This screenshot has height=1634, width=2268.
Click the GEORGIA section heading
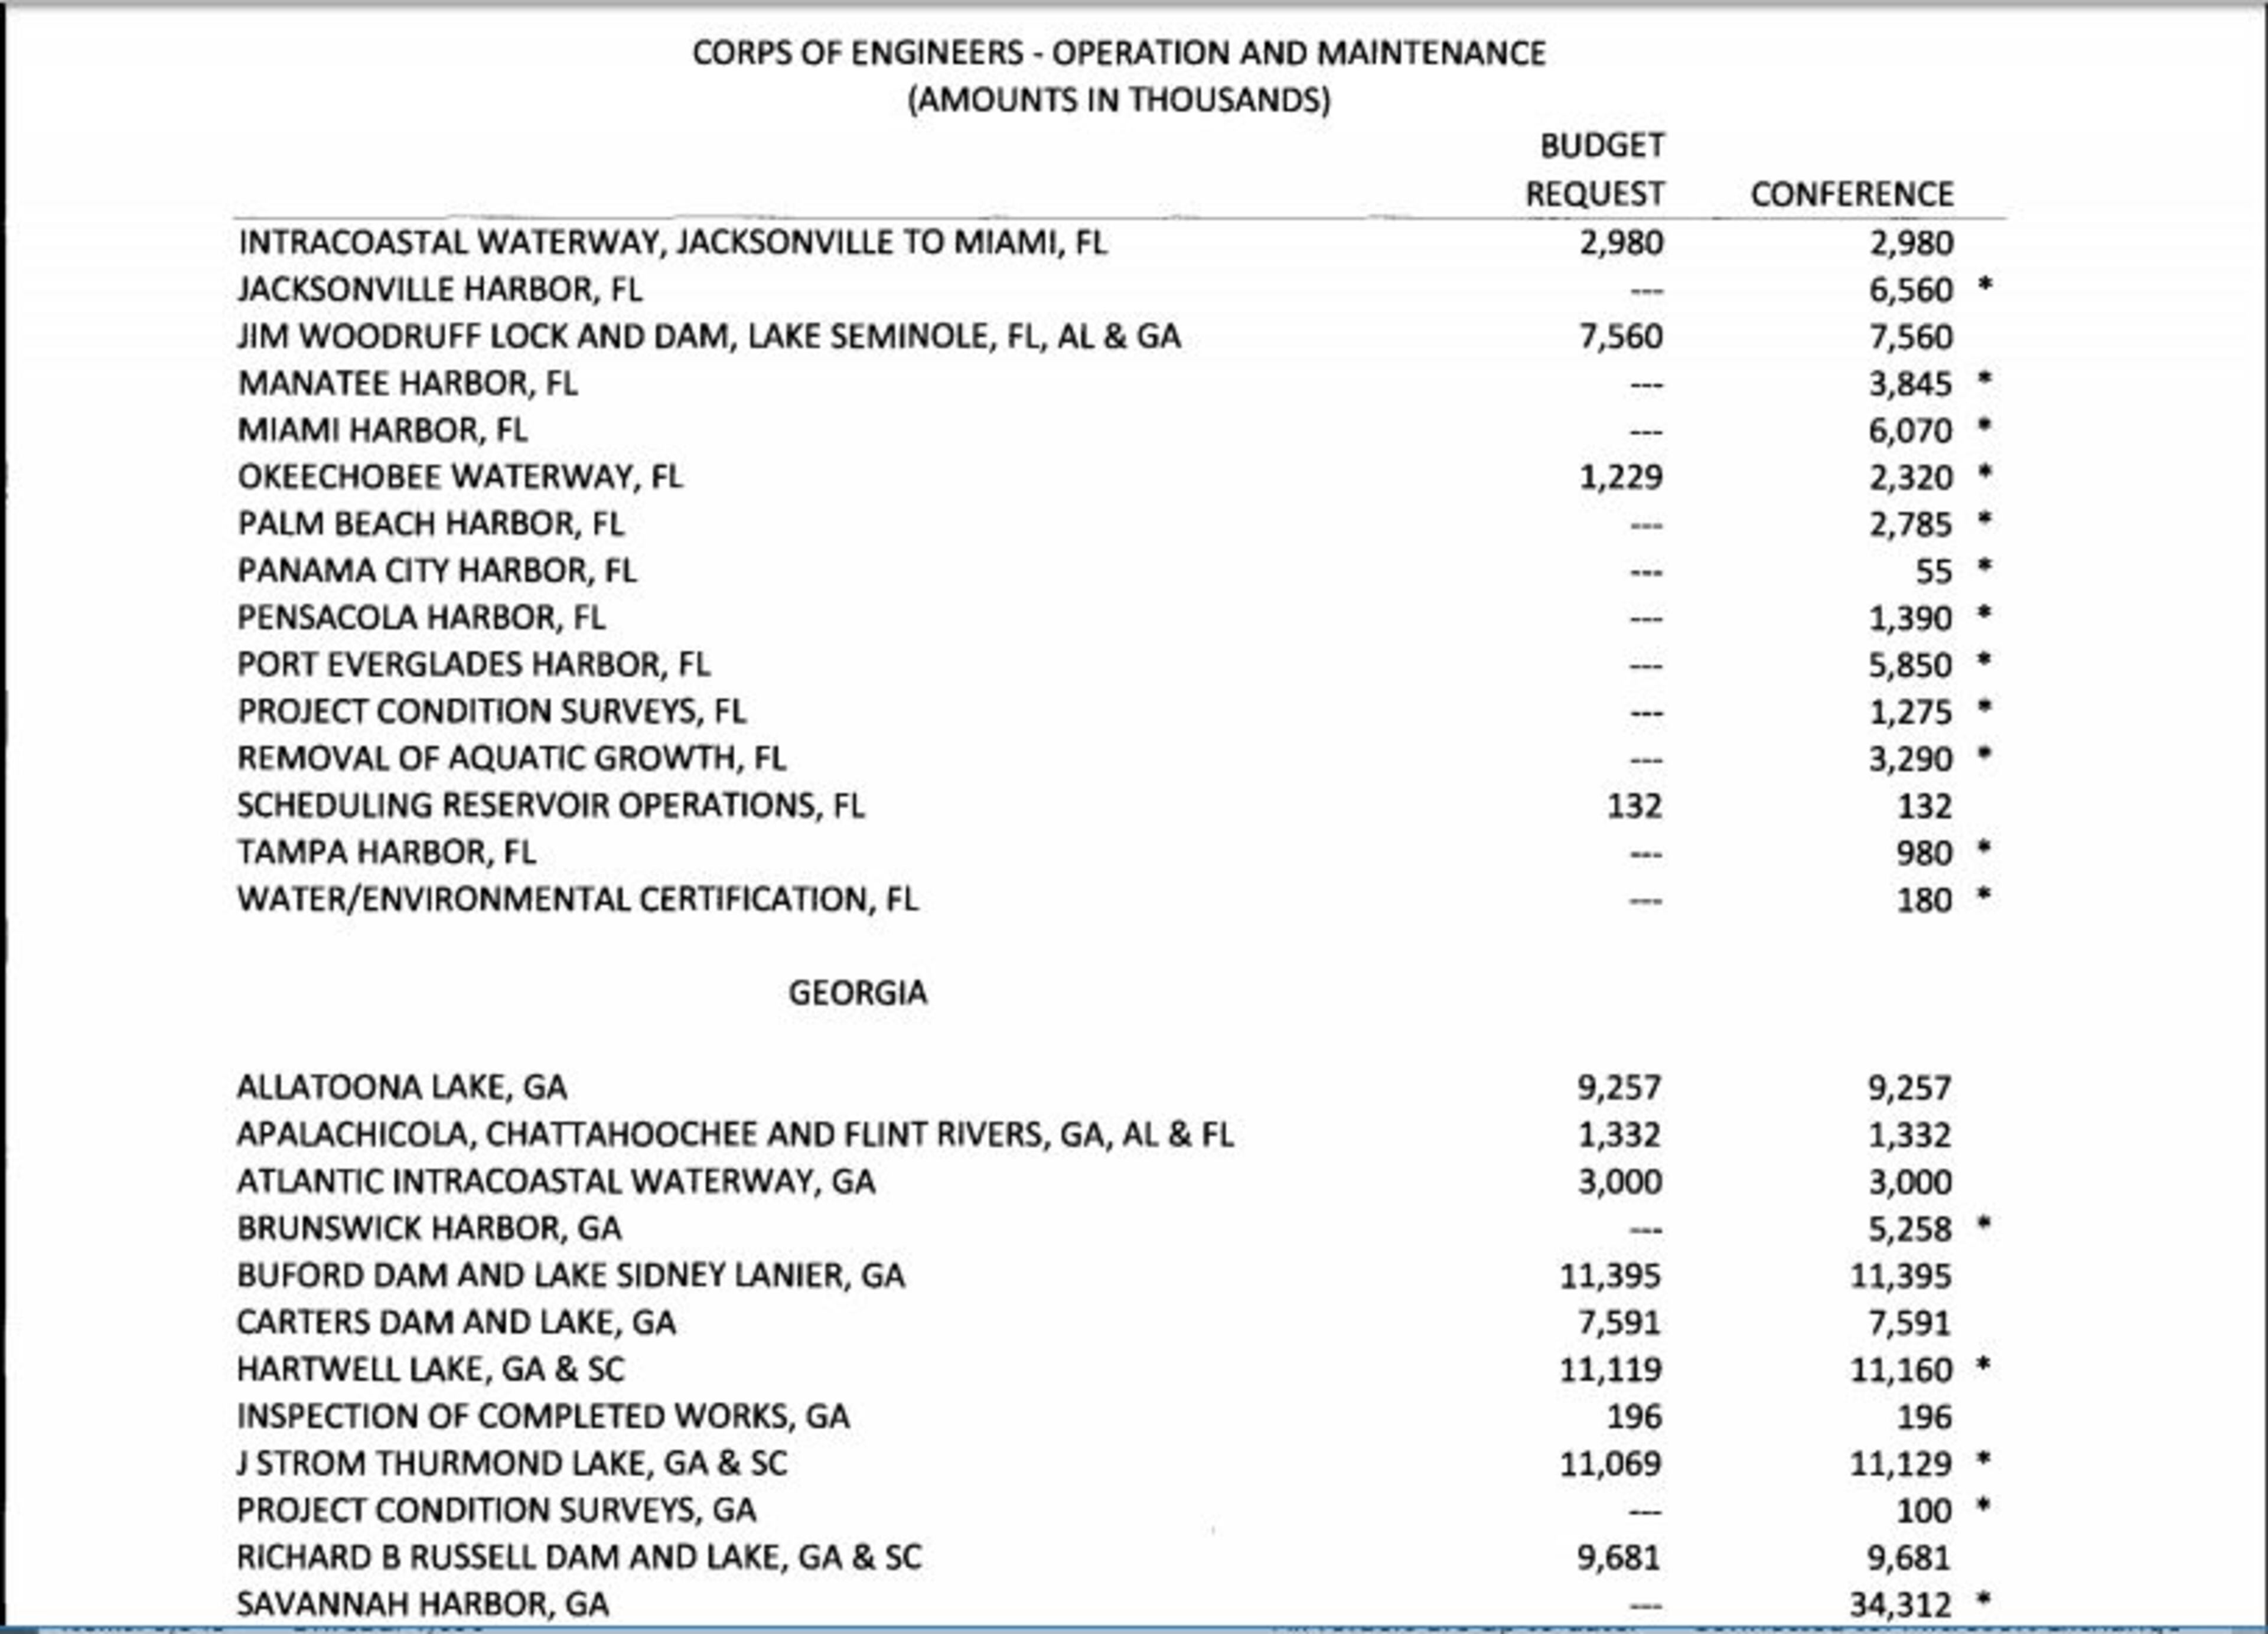point(857,993)
